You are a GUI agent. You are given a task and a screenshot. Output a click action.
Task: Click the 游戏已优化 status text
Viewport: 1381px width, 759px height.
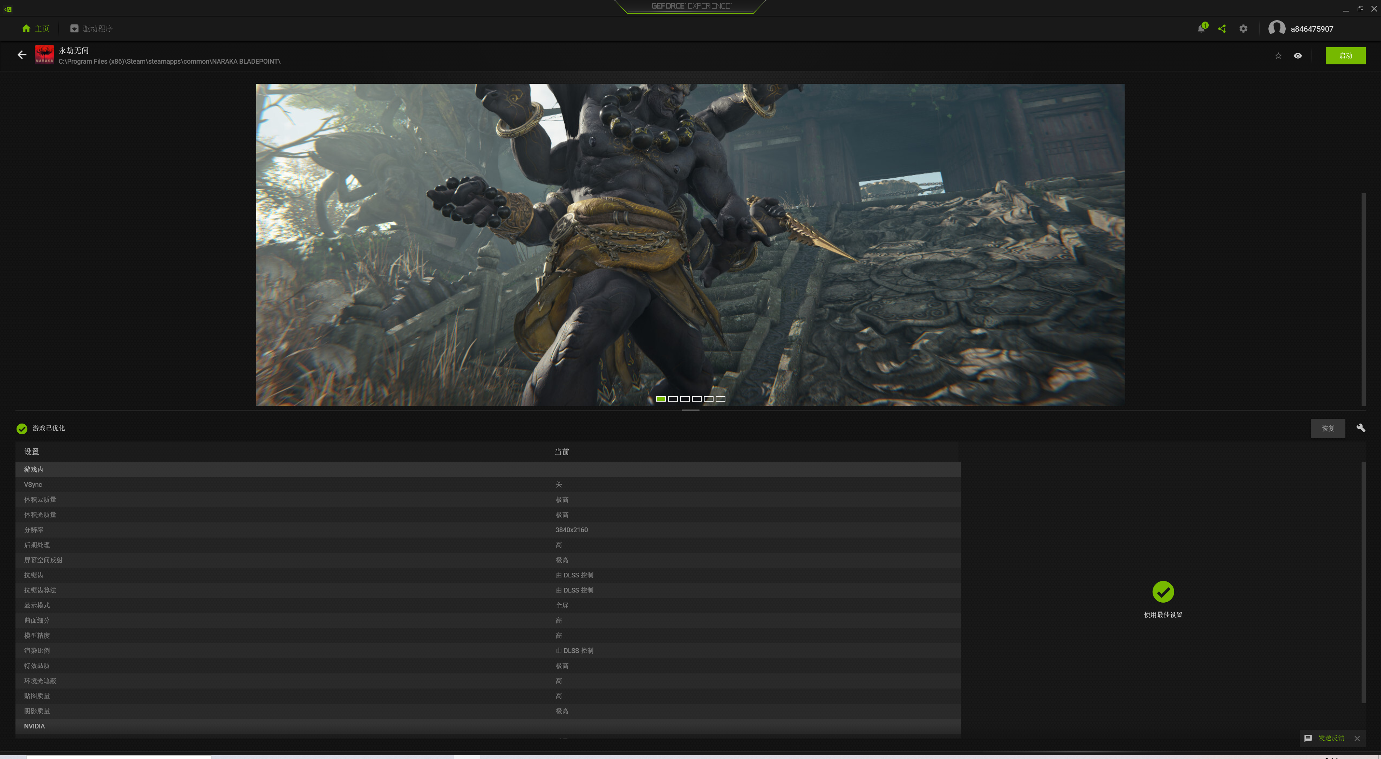(x=49, y=428)
